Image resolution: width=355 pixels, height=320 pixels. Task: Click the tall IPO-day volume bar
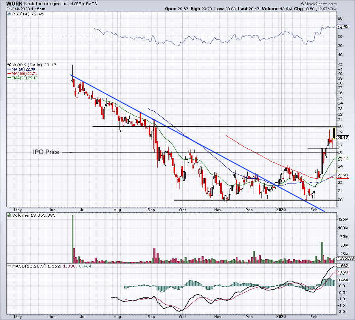(73, 239)
